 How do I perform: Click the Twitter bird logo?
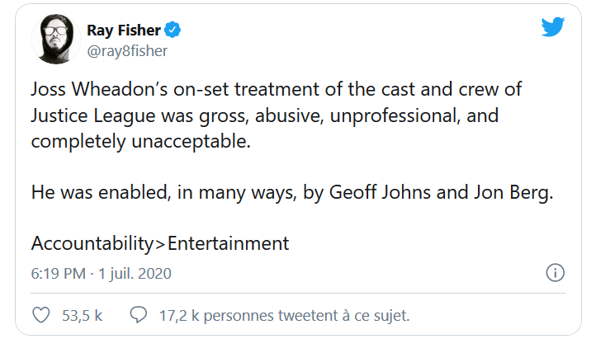(553, 27)
